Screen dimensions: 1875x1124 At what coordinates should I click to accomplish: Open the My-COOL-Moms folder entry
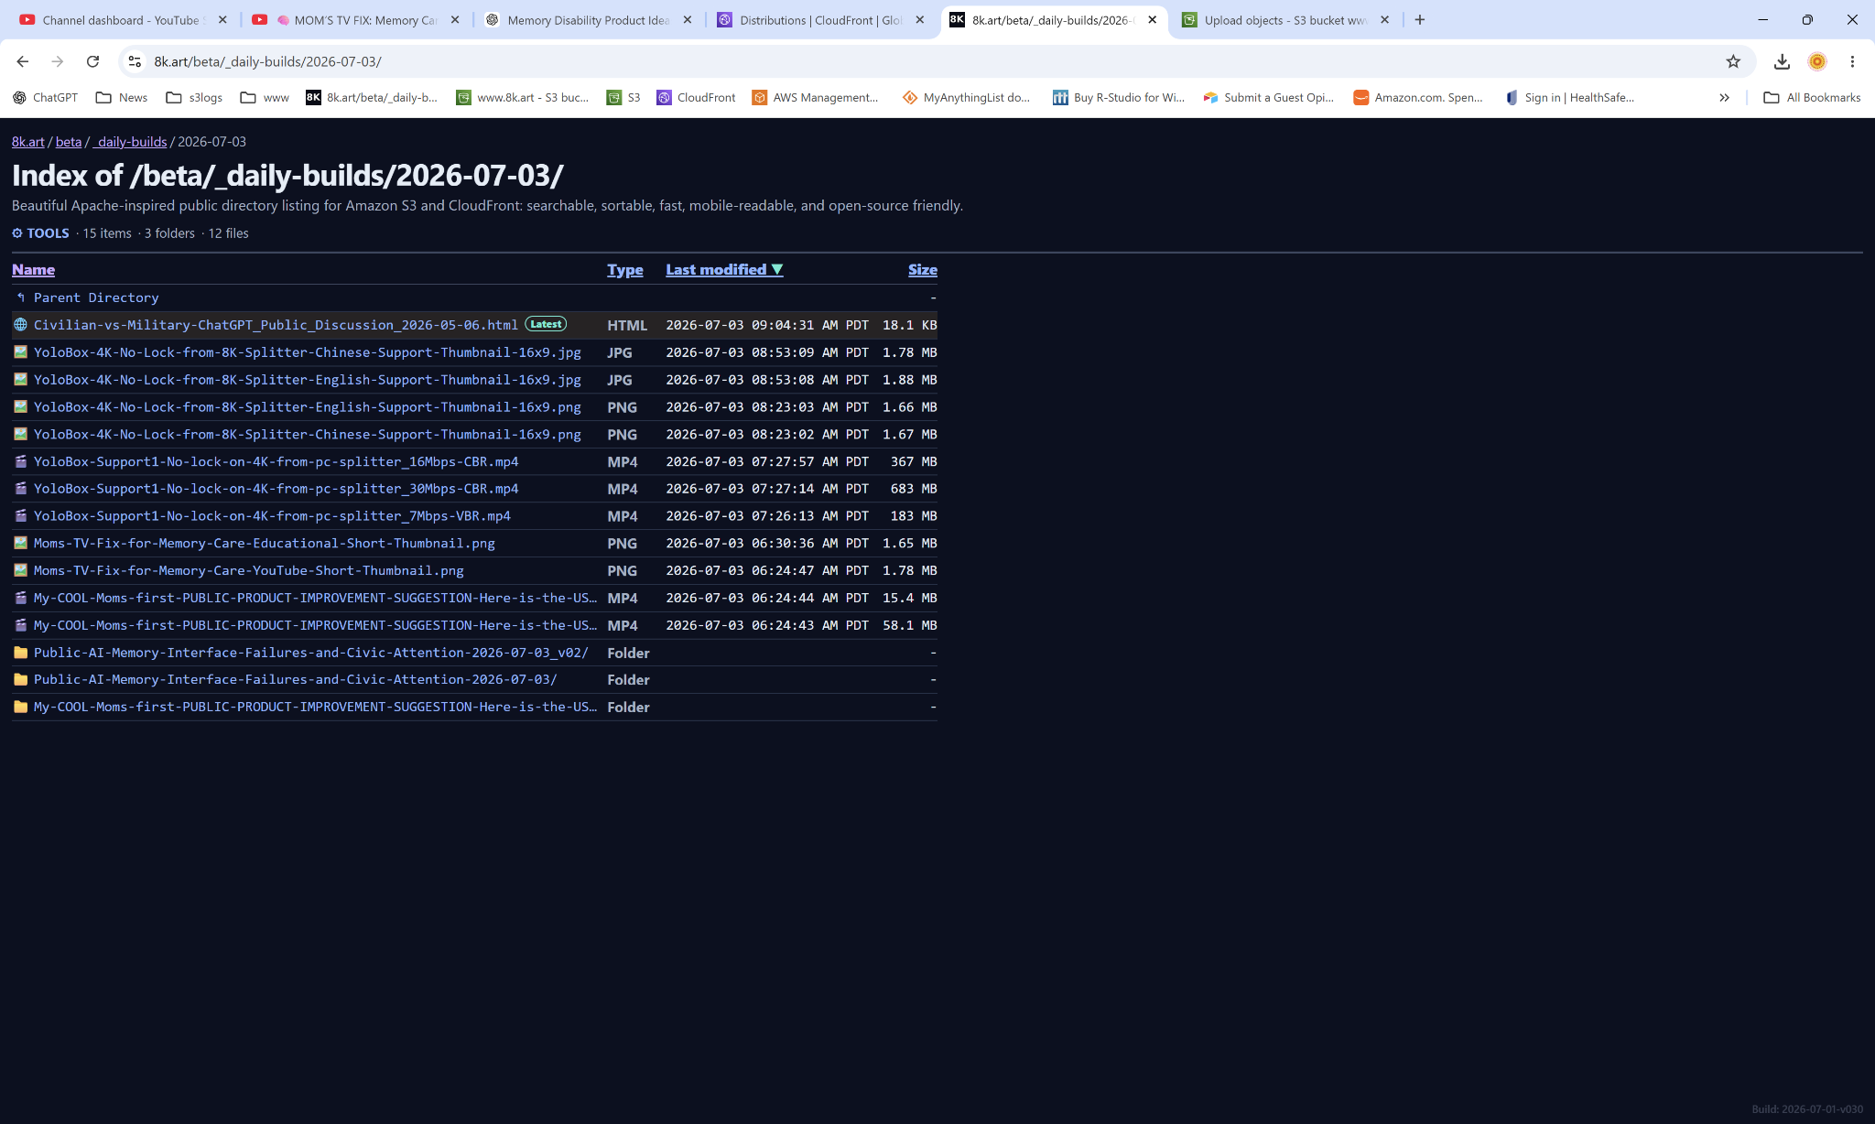pyautogui.click(x=315, y=707)
